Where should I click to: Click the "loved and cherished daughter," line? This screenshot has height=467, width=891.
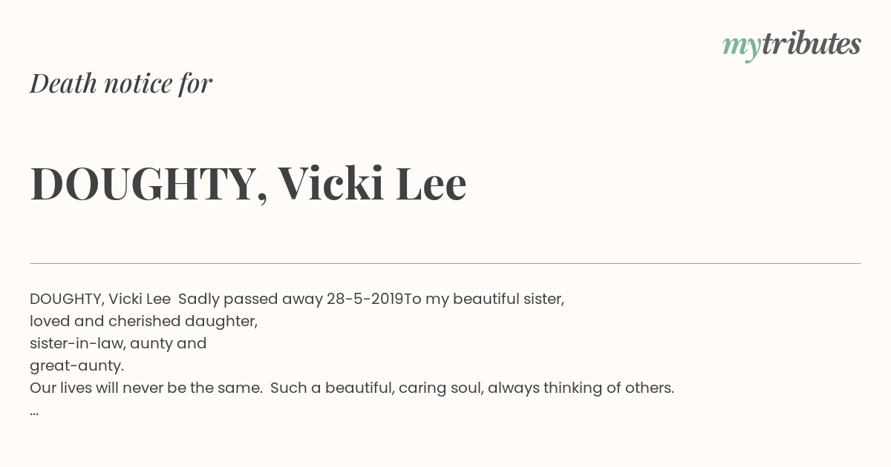tap(144, 322)
